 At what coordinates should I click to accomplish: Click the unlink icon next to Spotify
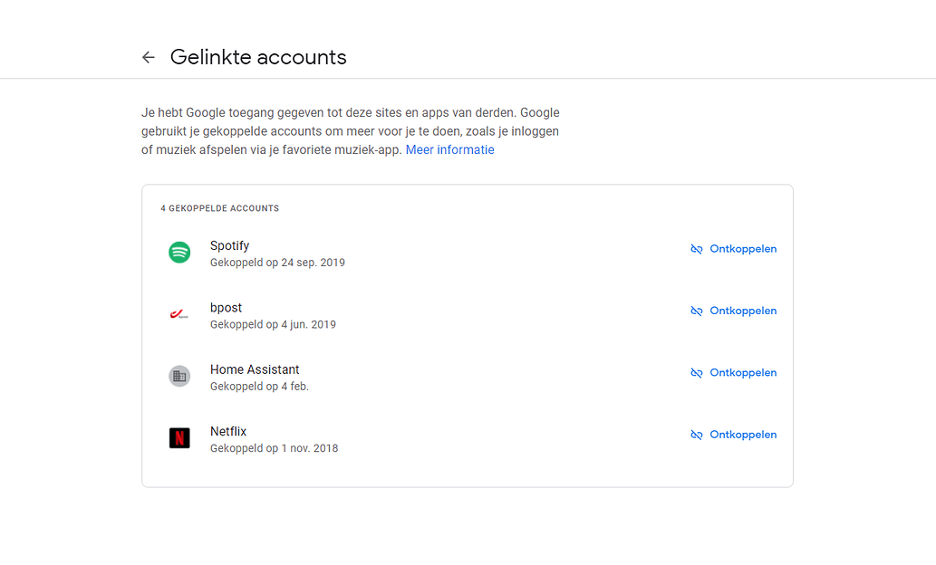696,248
